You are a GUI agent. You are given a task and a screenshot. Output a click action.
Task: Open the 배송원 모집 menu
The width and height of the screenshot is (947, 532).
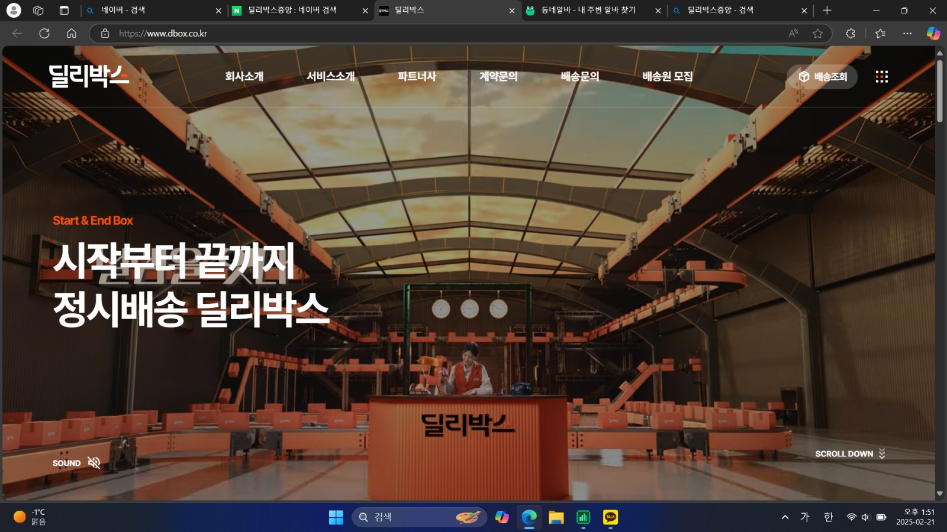[x=668, y=76]
